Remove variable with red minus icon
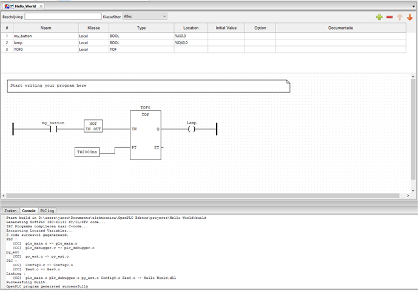 [x=389, y=17]
